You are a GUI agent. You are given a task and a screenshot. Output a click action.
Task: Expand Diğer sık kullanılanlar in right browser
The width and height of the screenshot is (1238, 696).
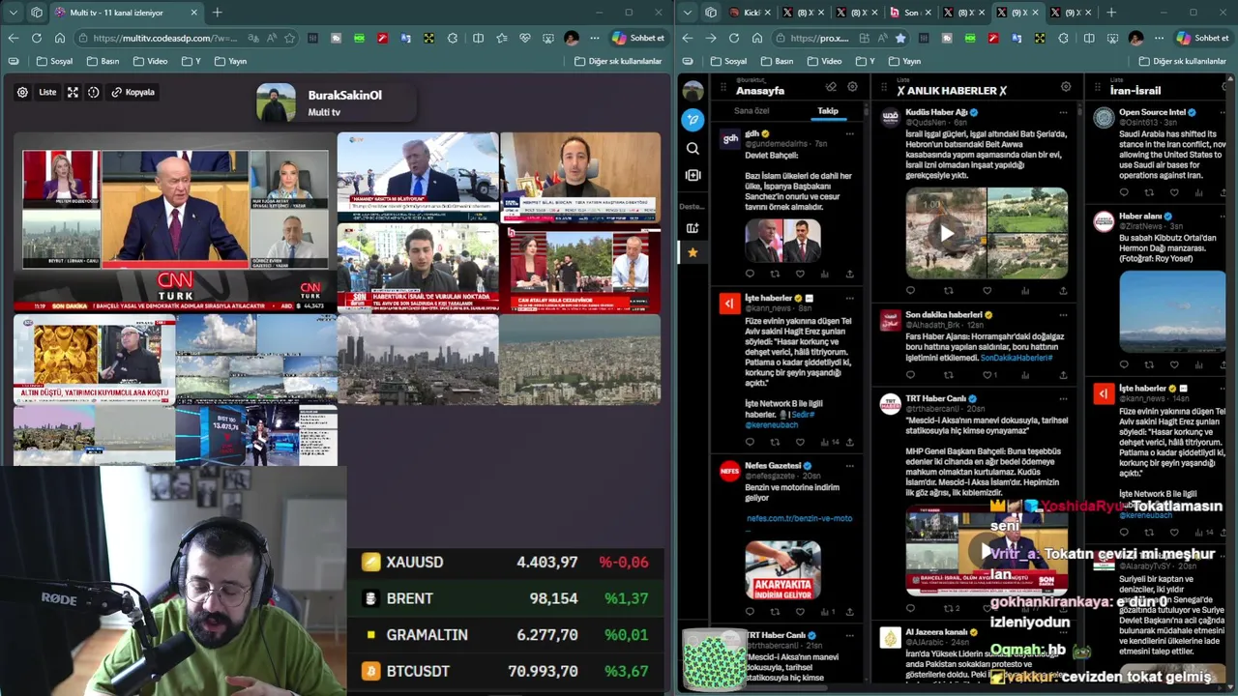point(1183,61)
